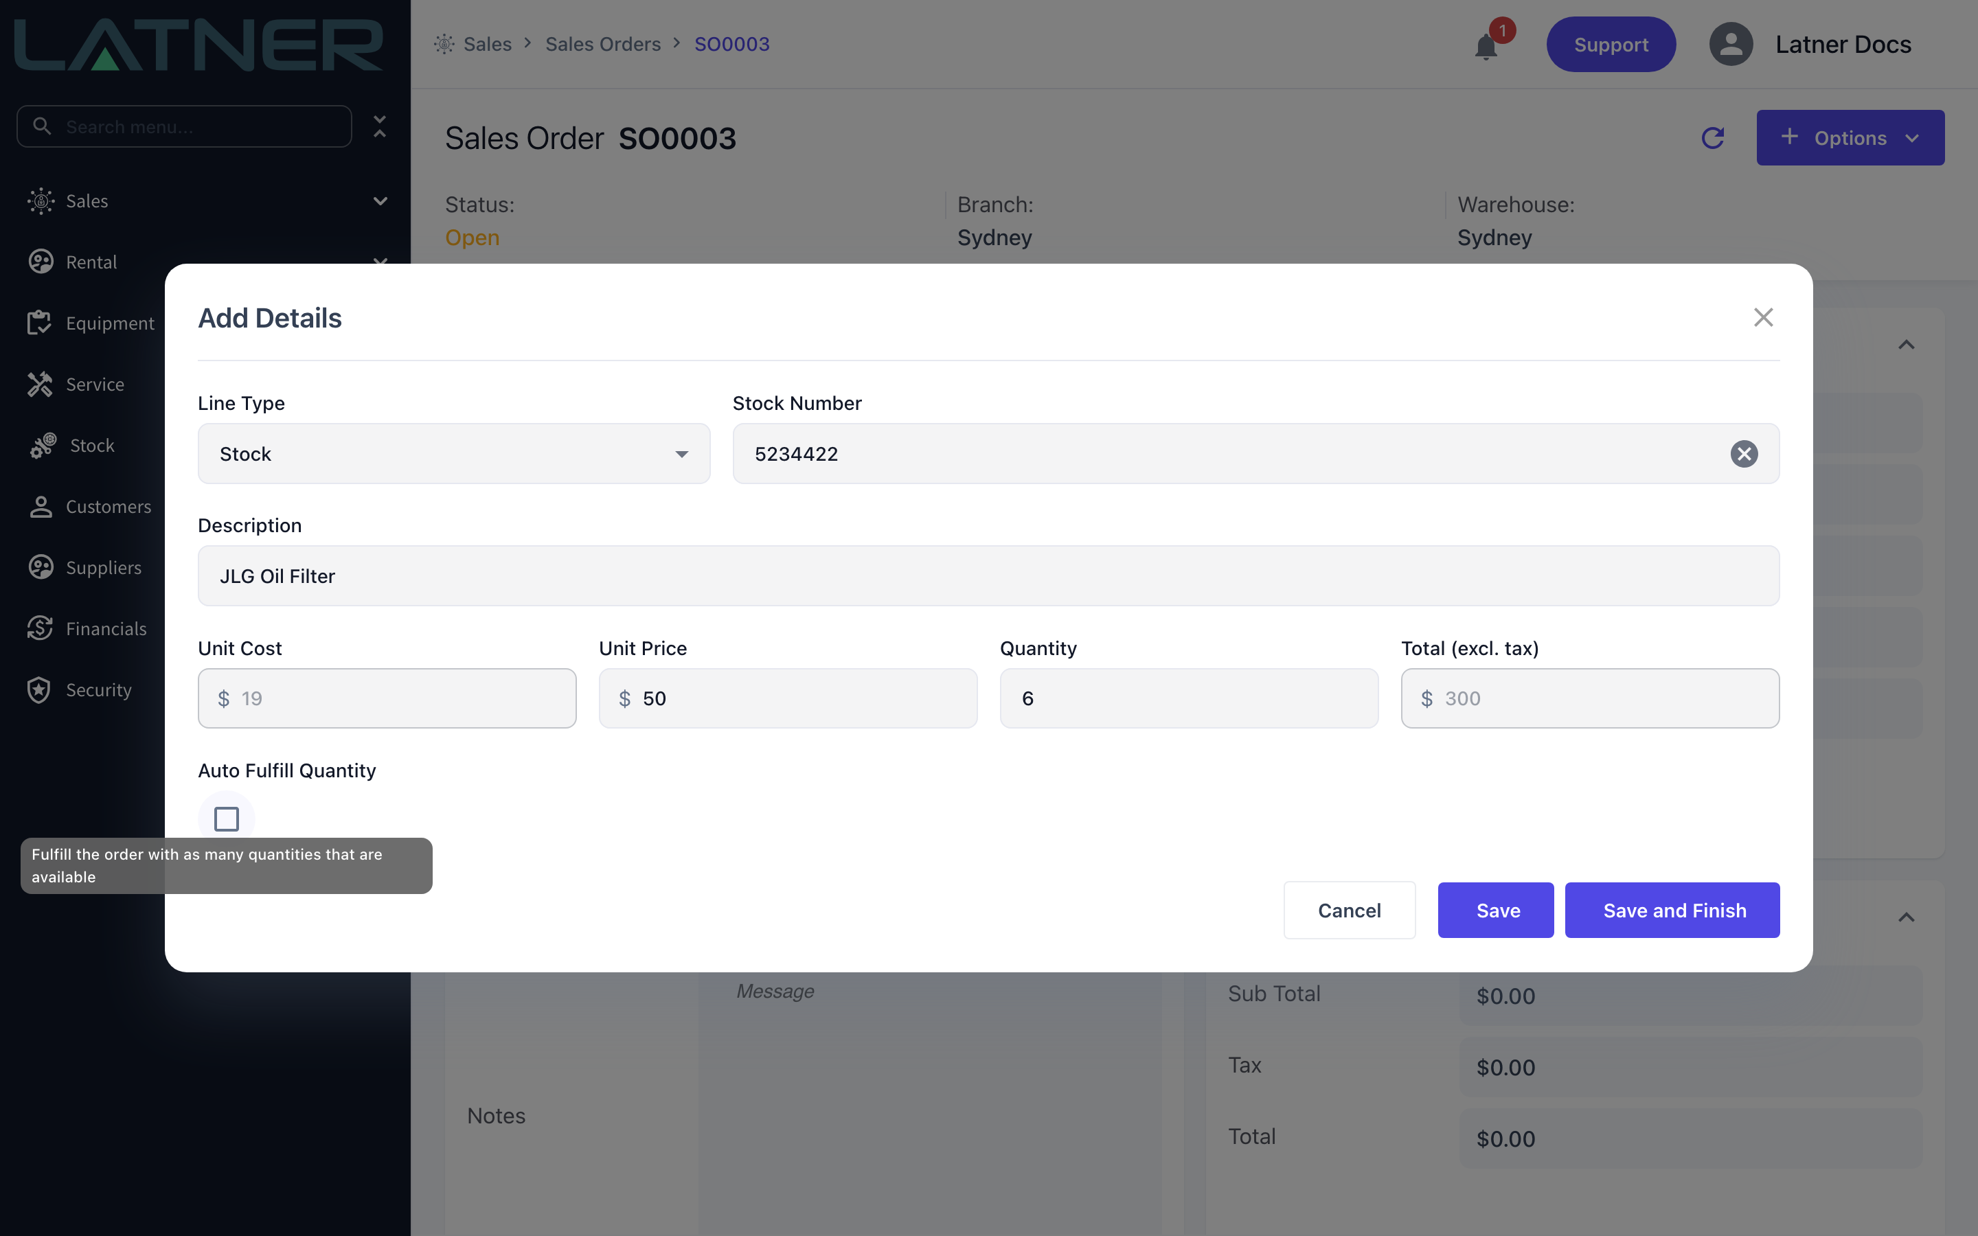Screen dimensions: 1978x1236
Task: Enable the Auto Fulfill Quantity checkbox
Action: click(x=227, y=819)
